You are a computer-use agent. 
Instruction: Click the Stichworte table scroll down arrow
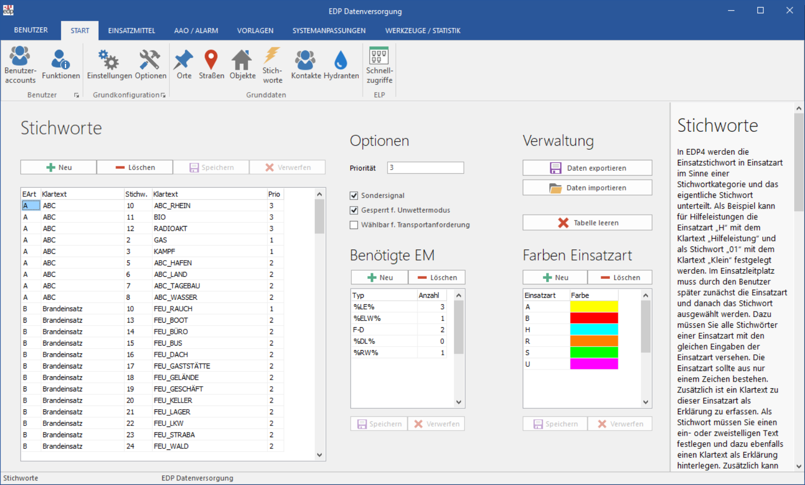point(319,455)
